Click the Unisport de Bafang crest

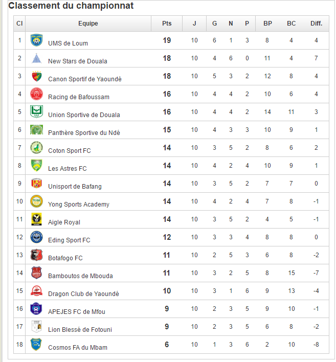[x=36, y=184]
